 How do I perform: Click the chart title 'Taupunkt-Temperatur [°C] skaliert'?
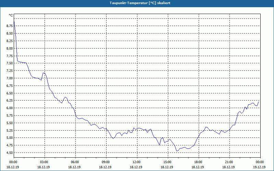pos(140,3)
